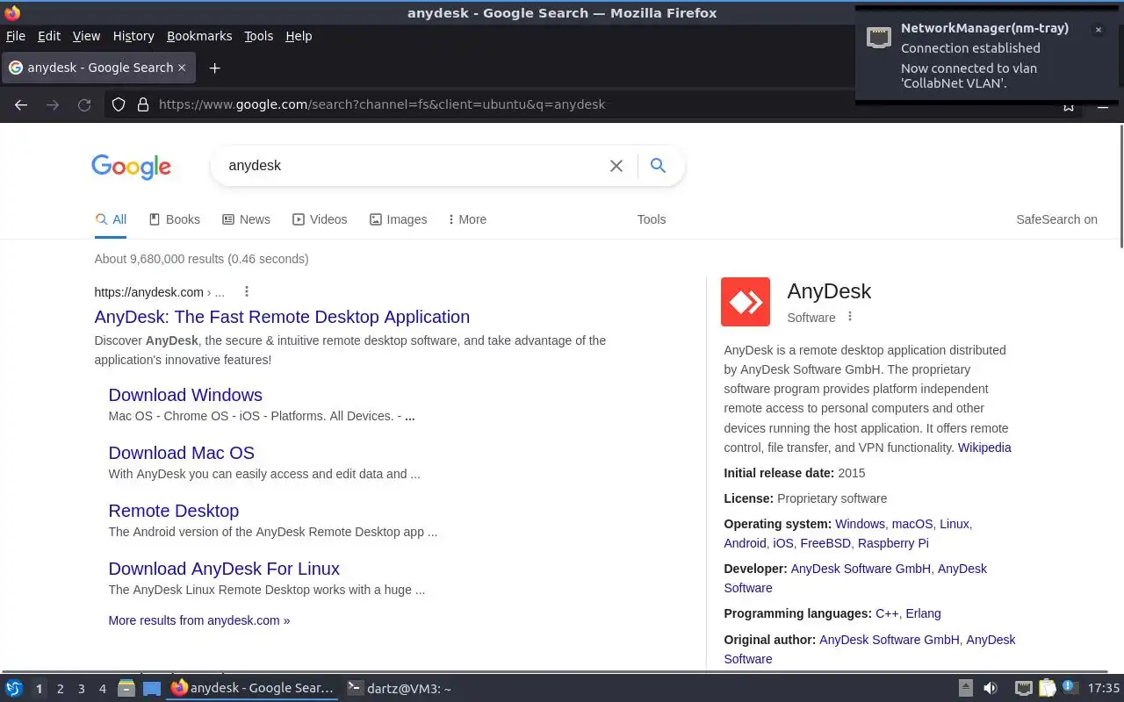Open the Remote Desktop sitelink
This screenshot has width=1124, height=702.
pyautogui.click(x=173, y=511)
